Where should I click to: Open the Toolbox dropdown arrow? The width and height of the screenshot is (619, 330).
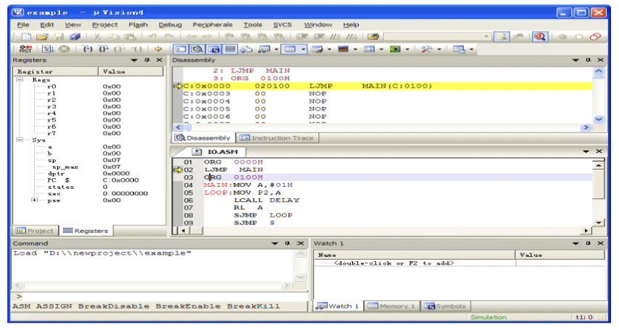[439, 49]
